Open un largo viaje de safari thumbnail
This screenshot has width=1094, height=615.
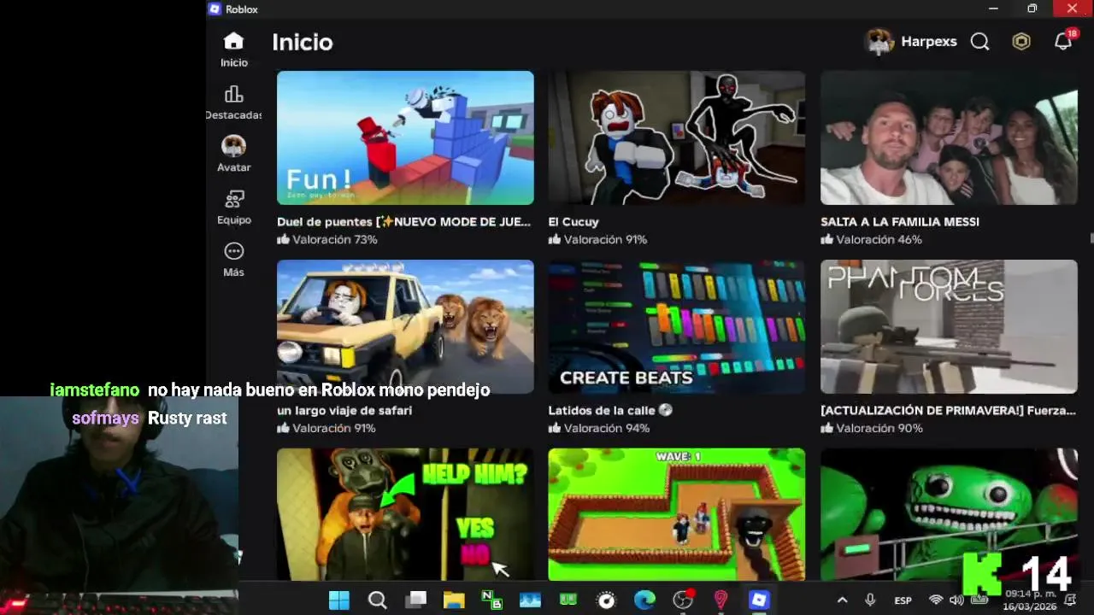[405, 326]
